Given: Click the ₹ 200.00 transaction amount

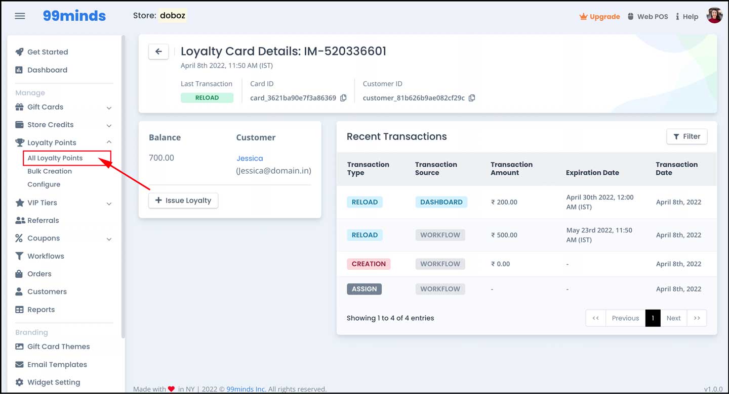Looking at the screenshot, I should tap(504, 202).
